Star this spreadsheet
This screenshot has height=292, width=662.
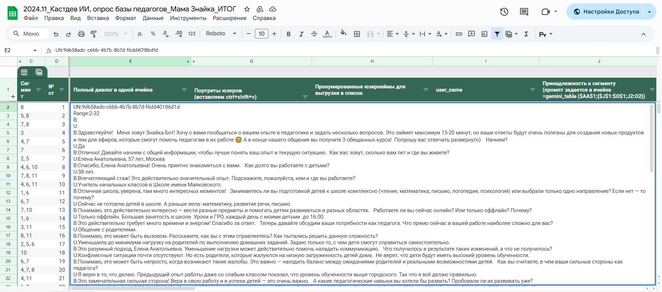click(247, 9)
